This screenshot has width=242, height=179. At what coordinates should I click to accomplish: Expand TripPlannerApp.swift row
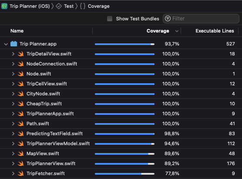pyautogui.click(x=13, y=114)
